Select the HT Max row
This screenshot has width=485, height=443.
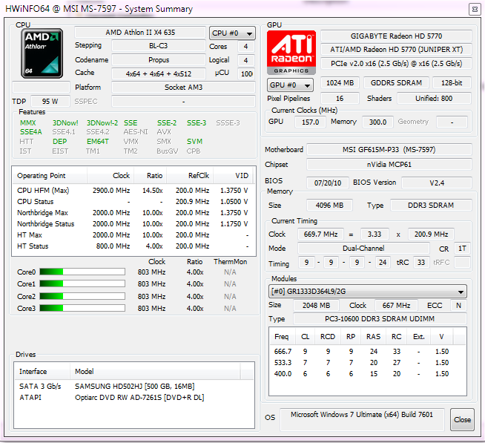[x=133, y=235]
